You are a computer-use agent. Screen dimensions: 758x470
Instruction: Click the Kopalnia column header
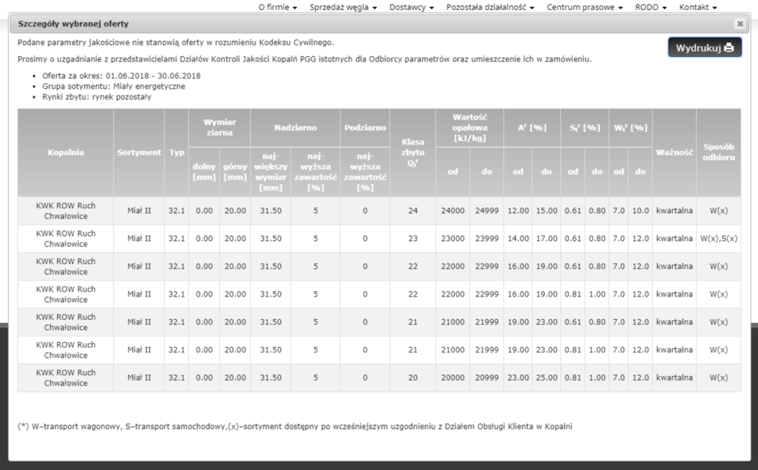65,152
